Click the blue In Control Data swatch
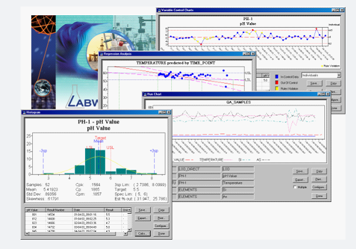 click(277, 76)
